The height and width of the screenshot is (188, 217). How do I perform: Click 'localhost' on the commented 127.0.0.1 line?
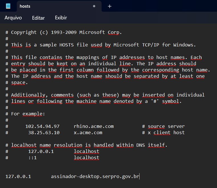[87, 152]
